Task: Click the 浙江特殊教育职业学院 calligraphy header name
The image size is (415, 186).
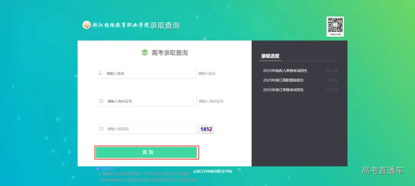Action: pyautogui.click(x=121, y=25)
